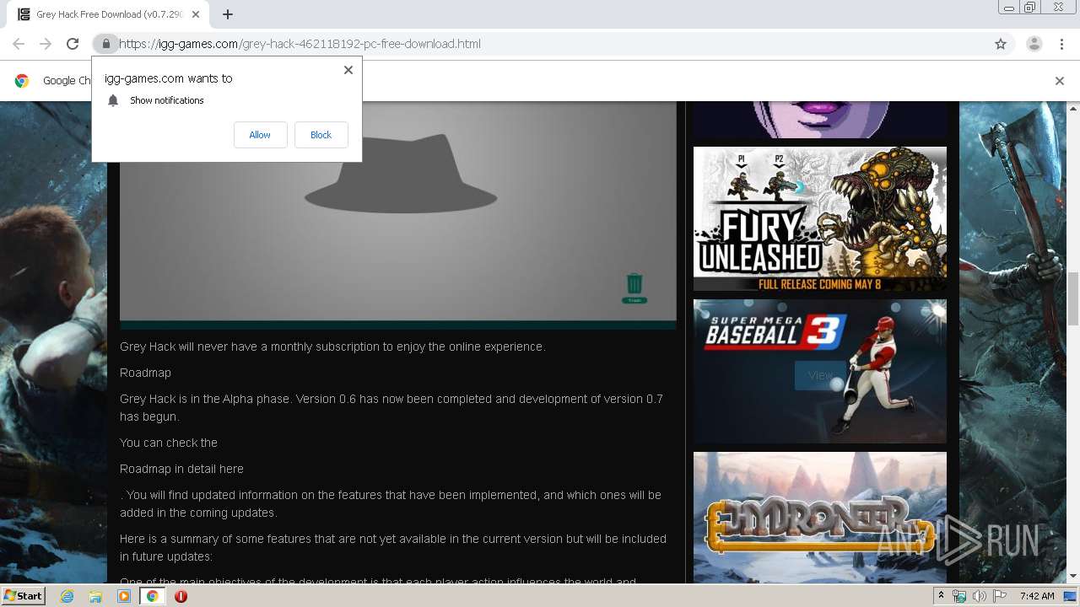
Task: Dismiss the Google Chrome info bar
Action: click(x=1060, y=81)
